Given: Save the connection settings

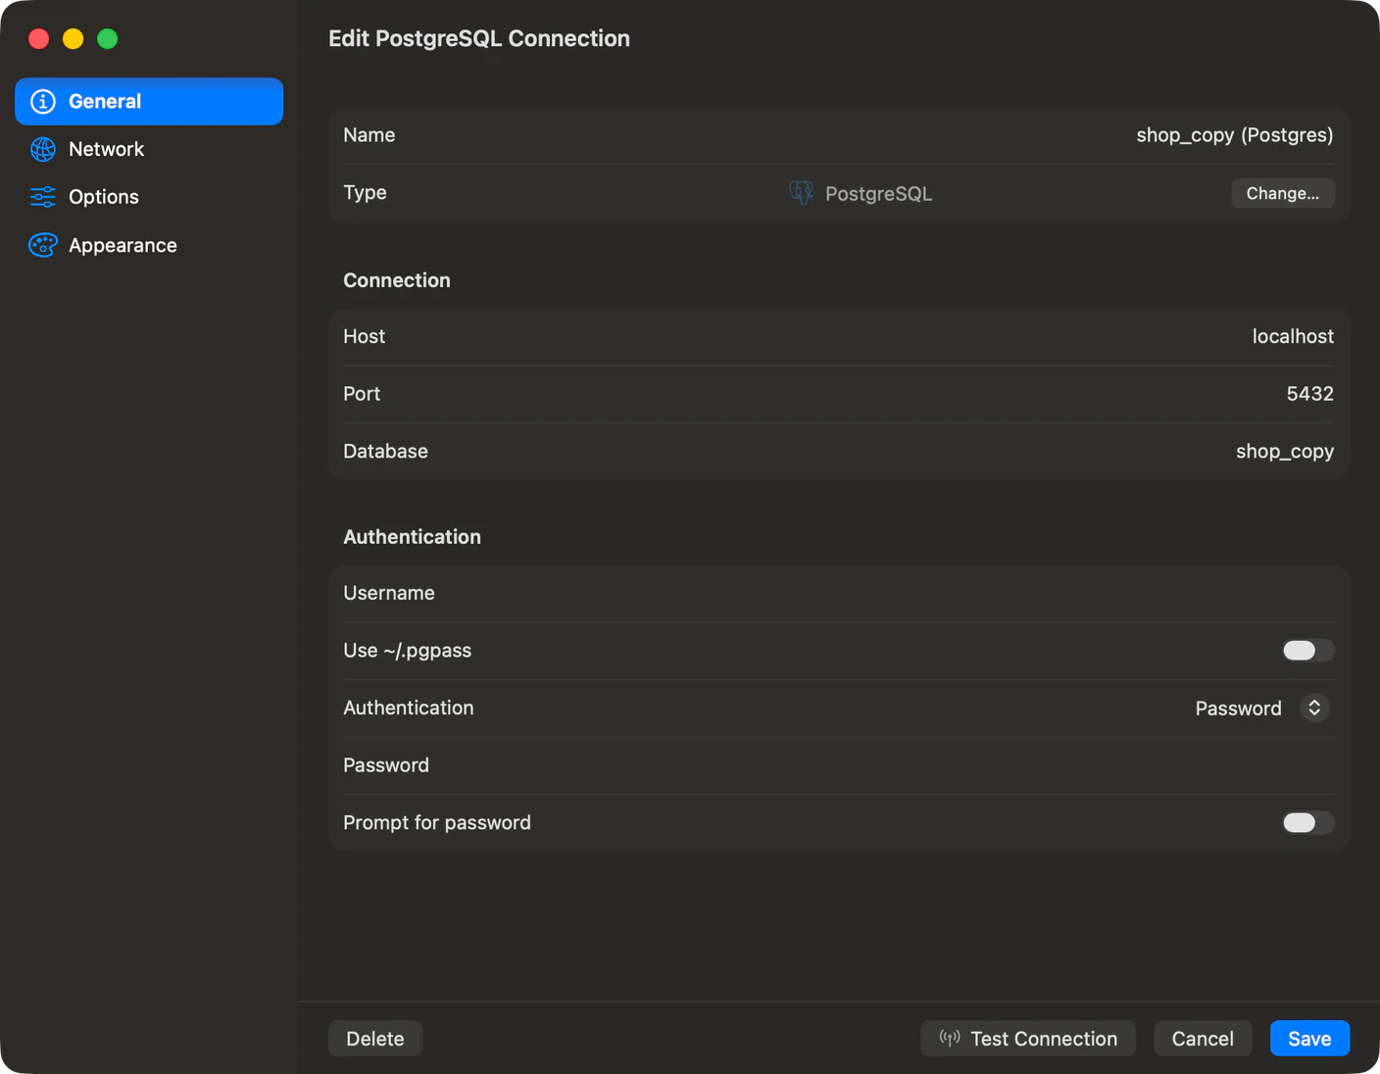Looking at the screenshot, I should tap(1309, 1039).
